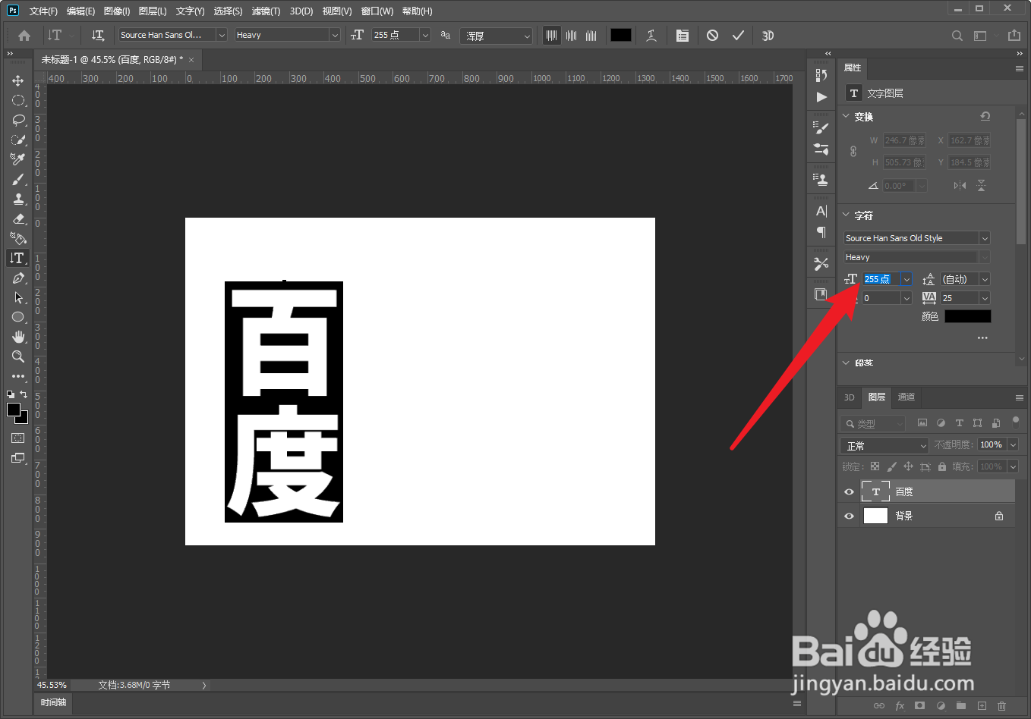This screenshot has height=719, width=1031.
Task: Set top text alignment in options bar
Action: [552, 36]
